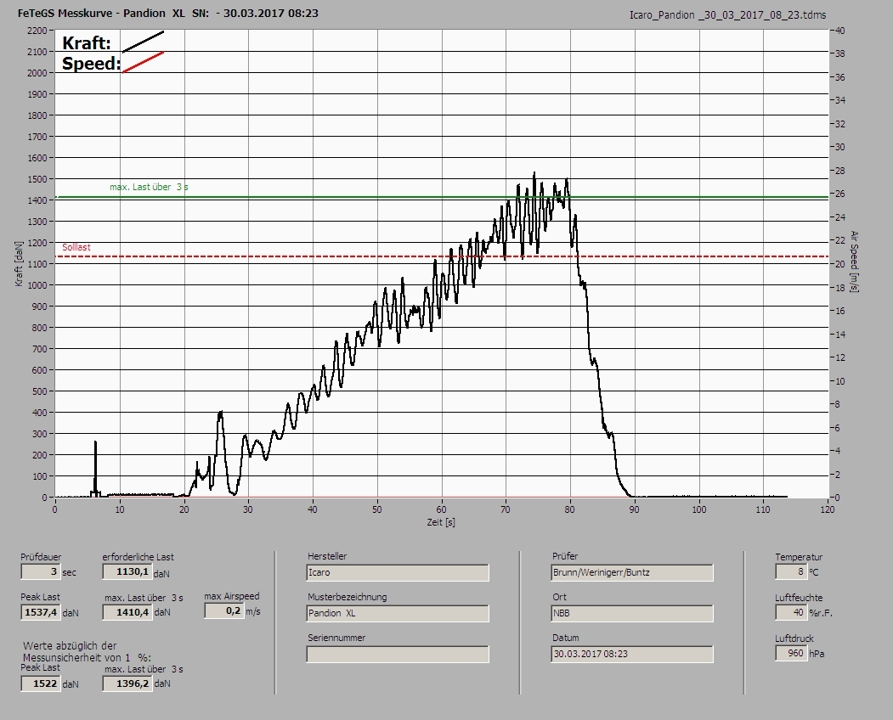
Task: Click the max Airspeed label
Action: pyautogui.click(x=232, y=596)
